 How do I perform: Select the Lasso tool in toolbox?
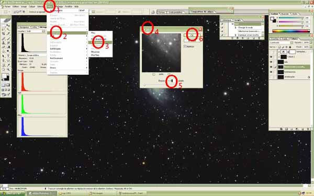[x=4, y=30]
